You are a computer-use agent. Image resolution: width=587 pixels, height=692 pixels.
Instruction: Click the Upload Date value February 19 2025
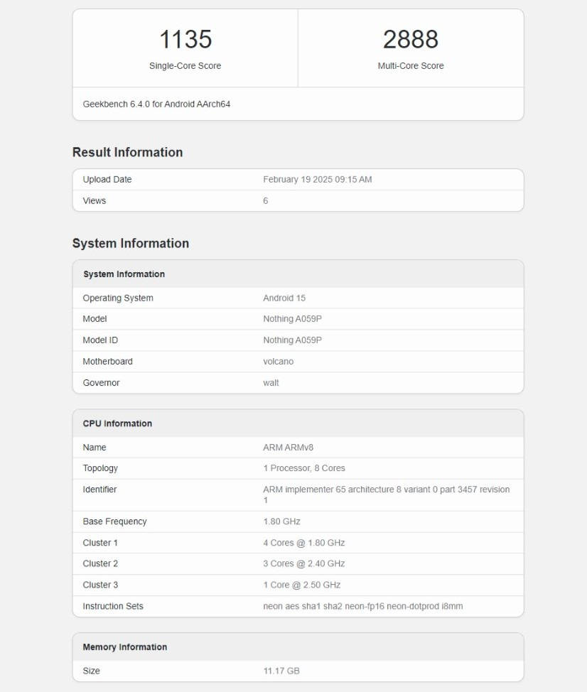(x=317, y=180)
